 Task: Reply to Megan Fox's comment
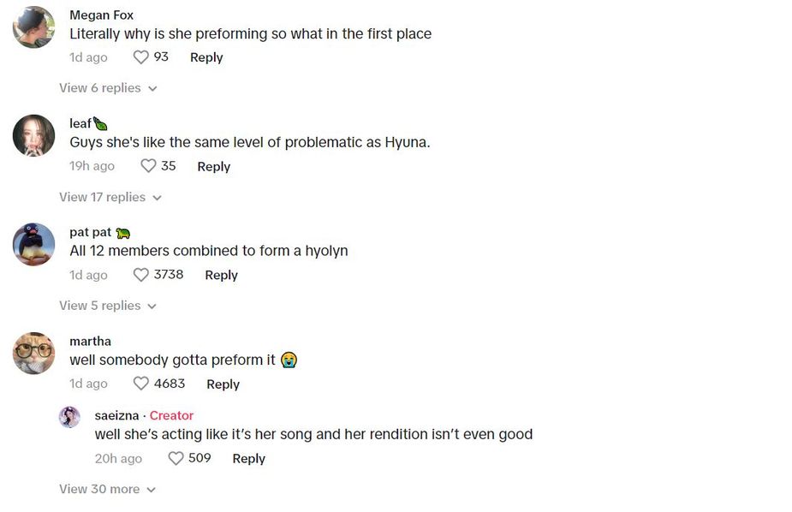pyautogui.click(x=206, y=57)
